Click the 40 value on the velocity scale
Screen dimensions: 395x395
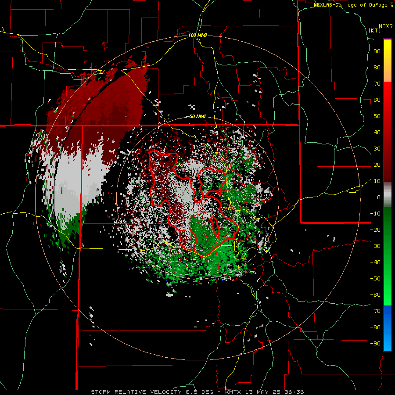point(377,133)
